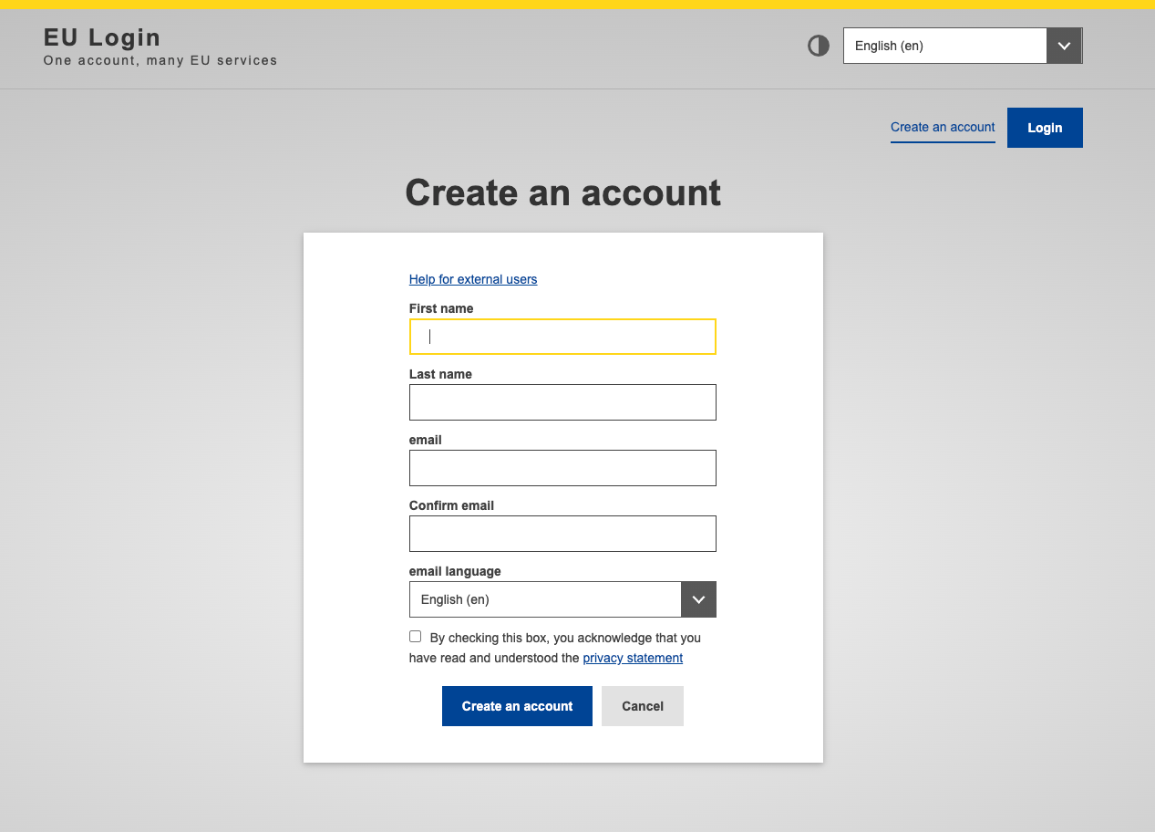Select the Last name input field
This screenshot has width=1155, height=832.
click(x=562, y=402)
